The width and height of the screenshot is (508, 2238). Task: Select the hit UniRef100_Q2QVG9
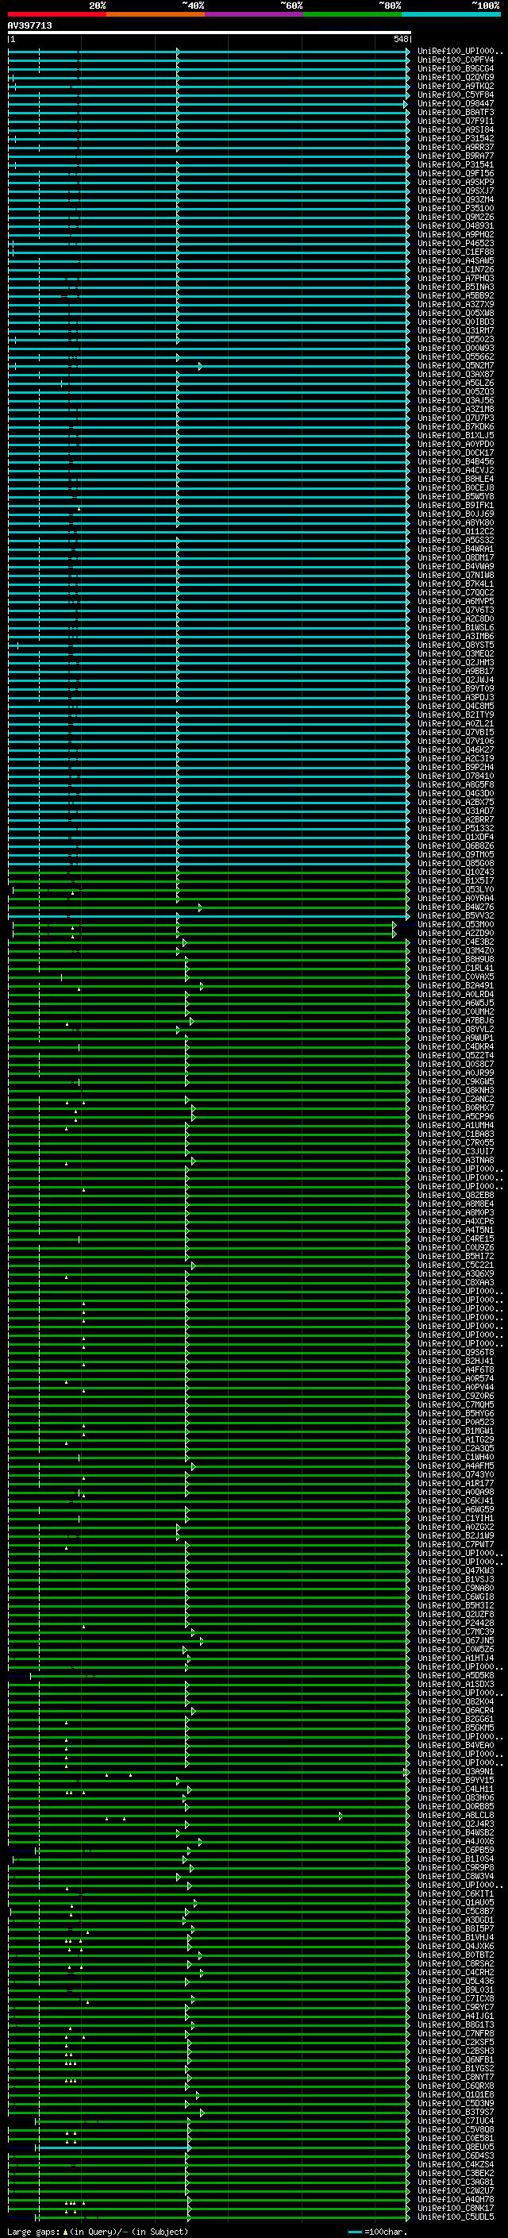click(x=456, y=77)
